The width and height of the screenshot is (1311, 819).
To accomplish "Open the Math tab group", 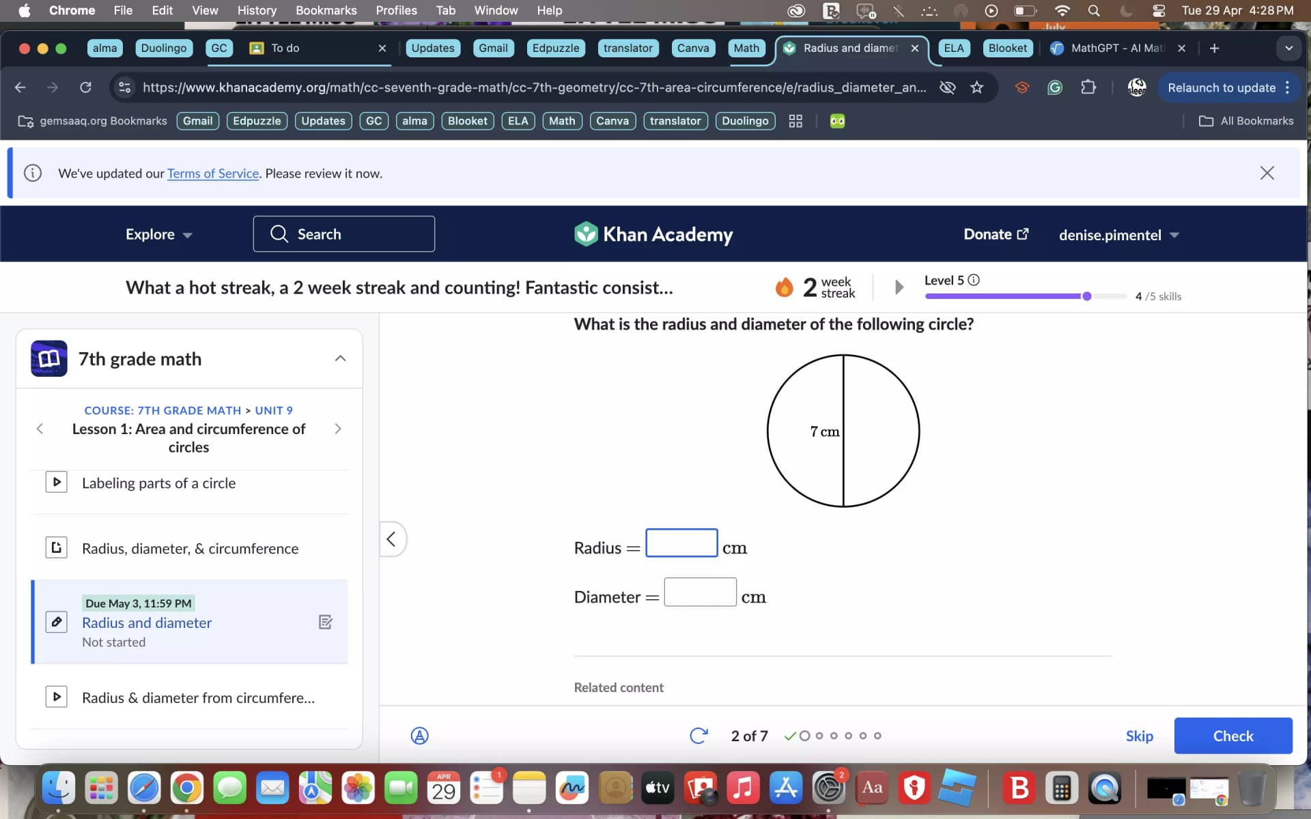I will (x=746, y=48).
